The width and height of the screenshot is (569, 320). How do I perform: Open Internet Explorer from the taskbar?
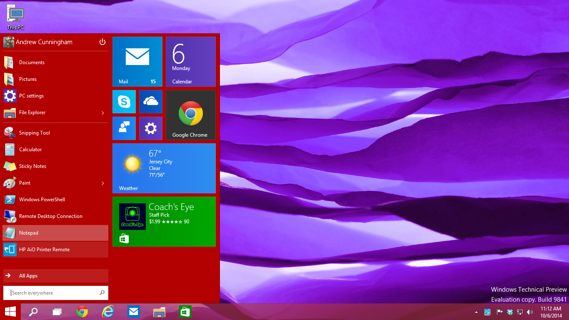108,312
